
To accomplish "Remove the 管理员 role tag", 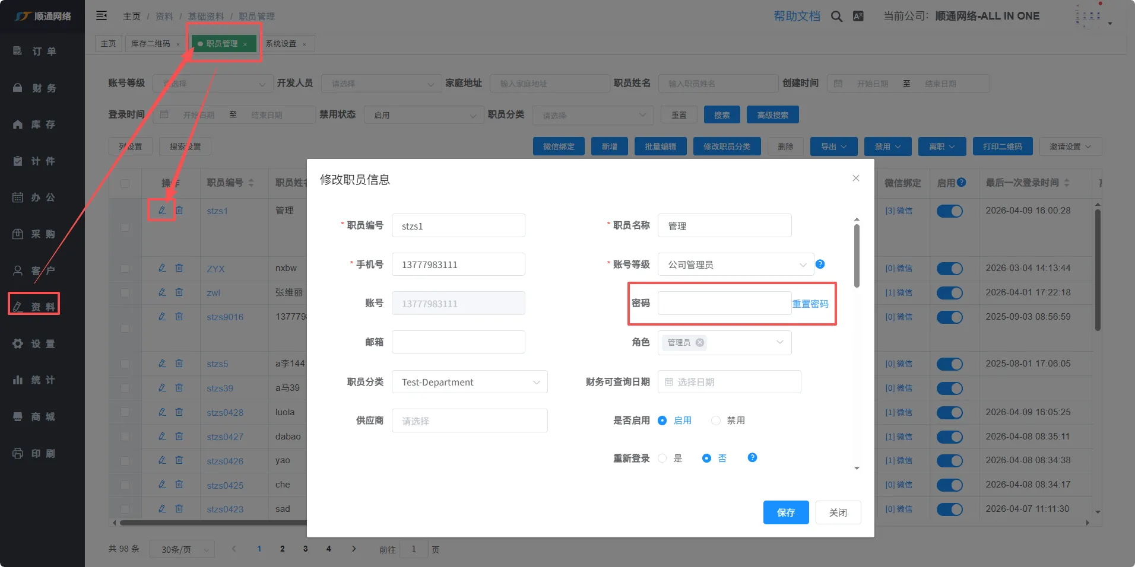I will tap(700, 343).
